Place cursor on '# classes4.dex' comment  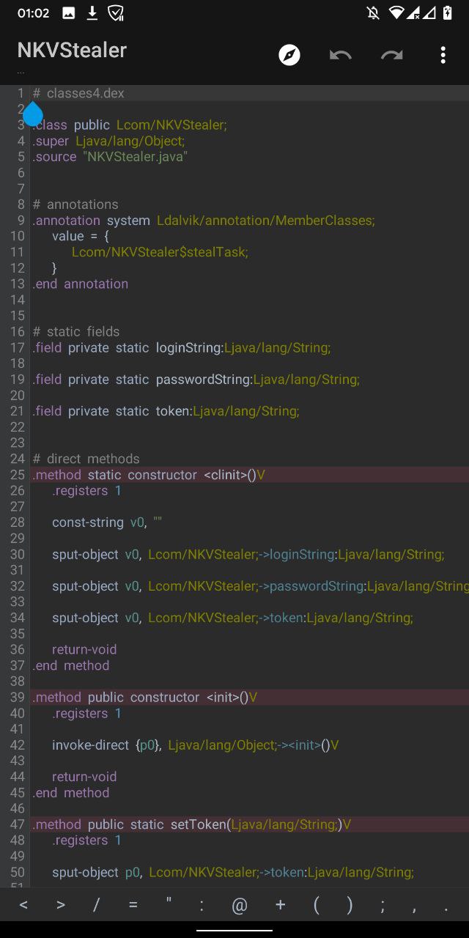tap(78, 93)
